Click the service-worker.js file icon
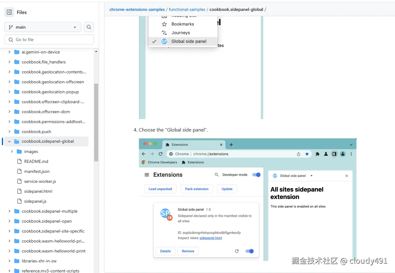 tap(20, 181)
